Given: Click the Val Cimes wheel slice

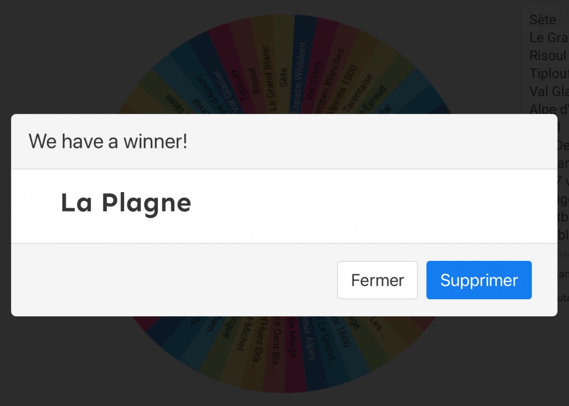Looking at the screenshot, I should click(x=312, y=82).
